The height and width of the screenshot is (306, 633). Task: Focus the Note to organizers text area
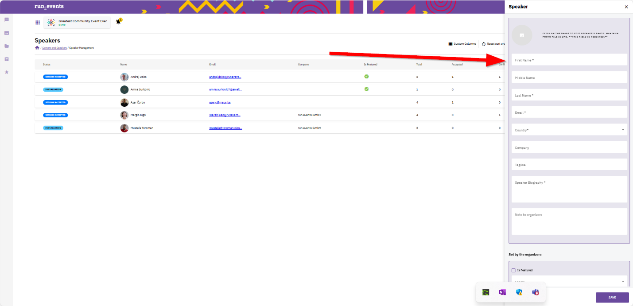[569, 221]
